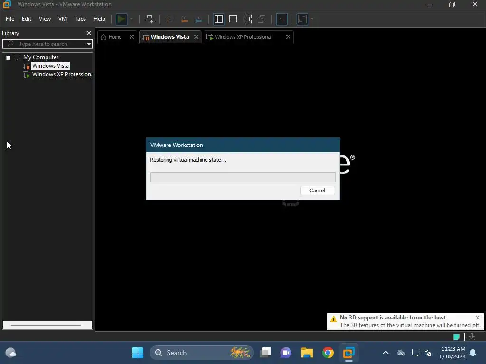Image resolution: width=486 pixels, height=364 pixels.
Task: Click Take Snapshot toolbar icon
Action: tap(169, 19)
